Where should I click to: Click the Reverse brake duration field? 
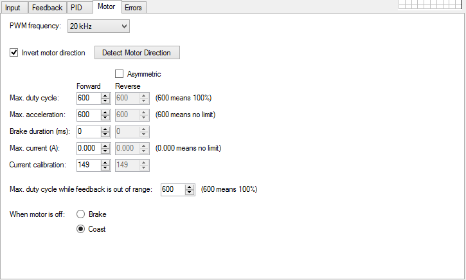click(127, 131)
